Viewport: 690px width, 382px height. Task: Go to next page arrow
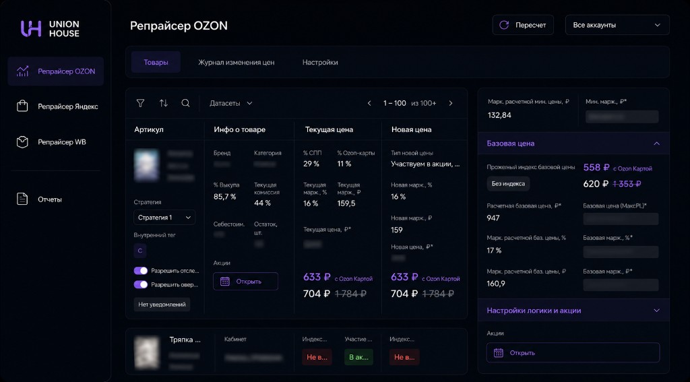(451, 103)
